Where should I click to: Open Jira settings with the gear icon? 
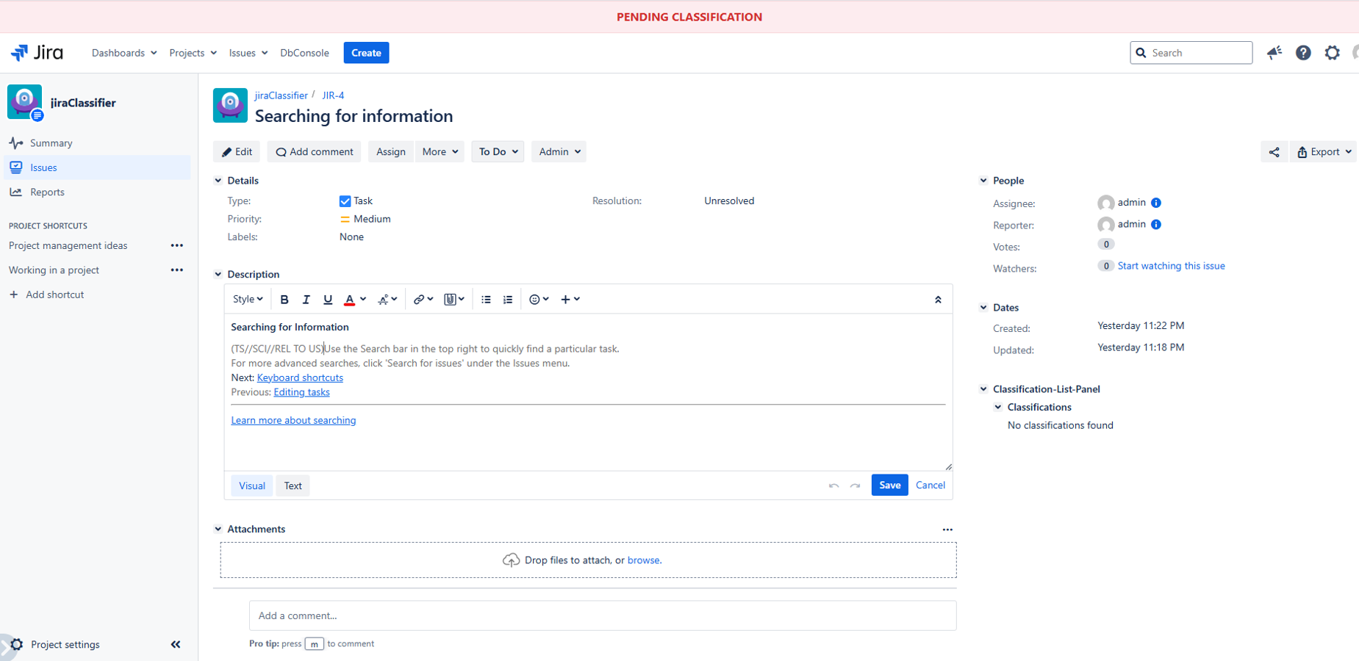tap(1332, 52)
